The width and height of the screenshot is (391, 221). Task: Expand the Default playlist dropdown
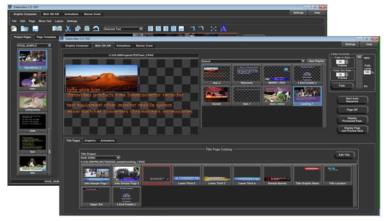coord(303,61)
